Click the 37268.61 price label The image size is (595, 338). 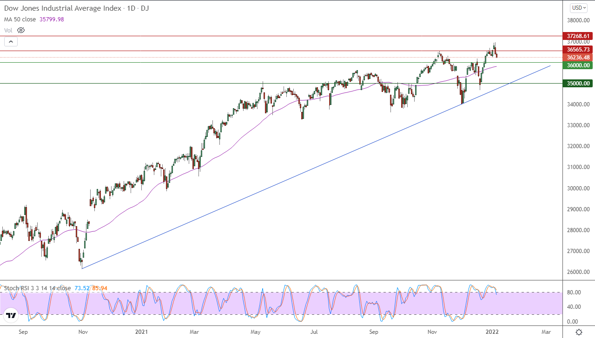click(578, 36)
